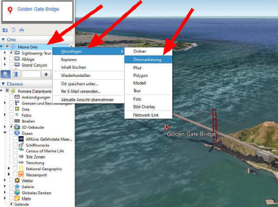The image size is (278, 207).
Task: Click the Tierortung icon
Action: pyautogui.click(x=21, y=162)
